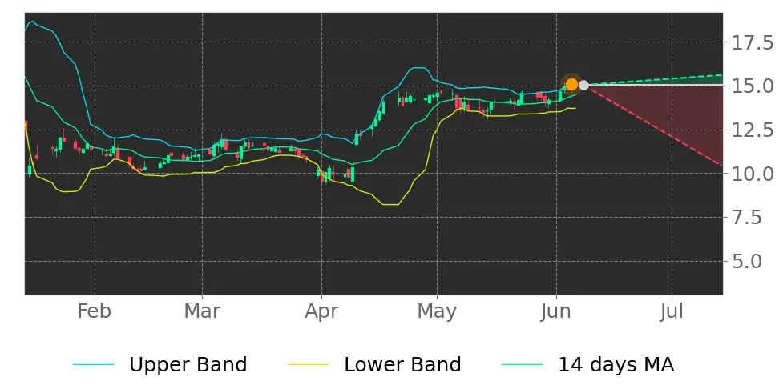Viewport: 779px width, 389px height.
Task: Click the 14 days MA legend label
Action: (x=616, y=365)
